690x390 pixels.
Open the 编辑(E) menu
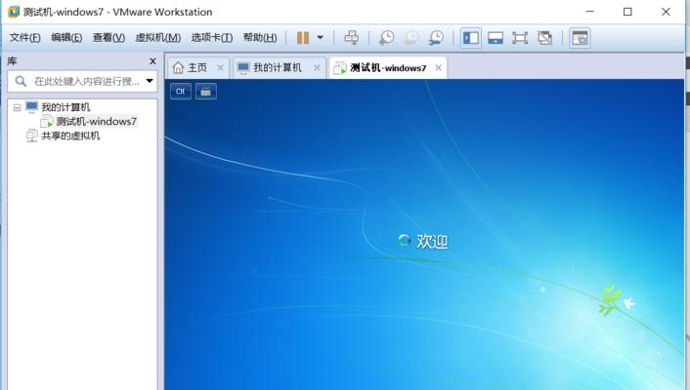click(x=66, y=38)
